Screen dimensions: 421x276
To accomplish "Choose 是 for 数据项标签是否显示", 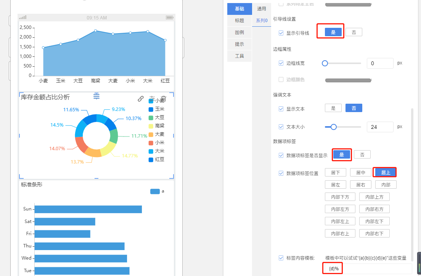I will pos(342,155).
